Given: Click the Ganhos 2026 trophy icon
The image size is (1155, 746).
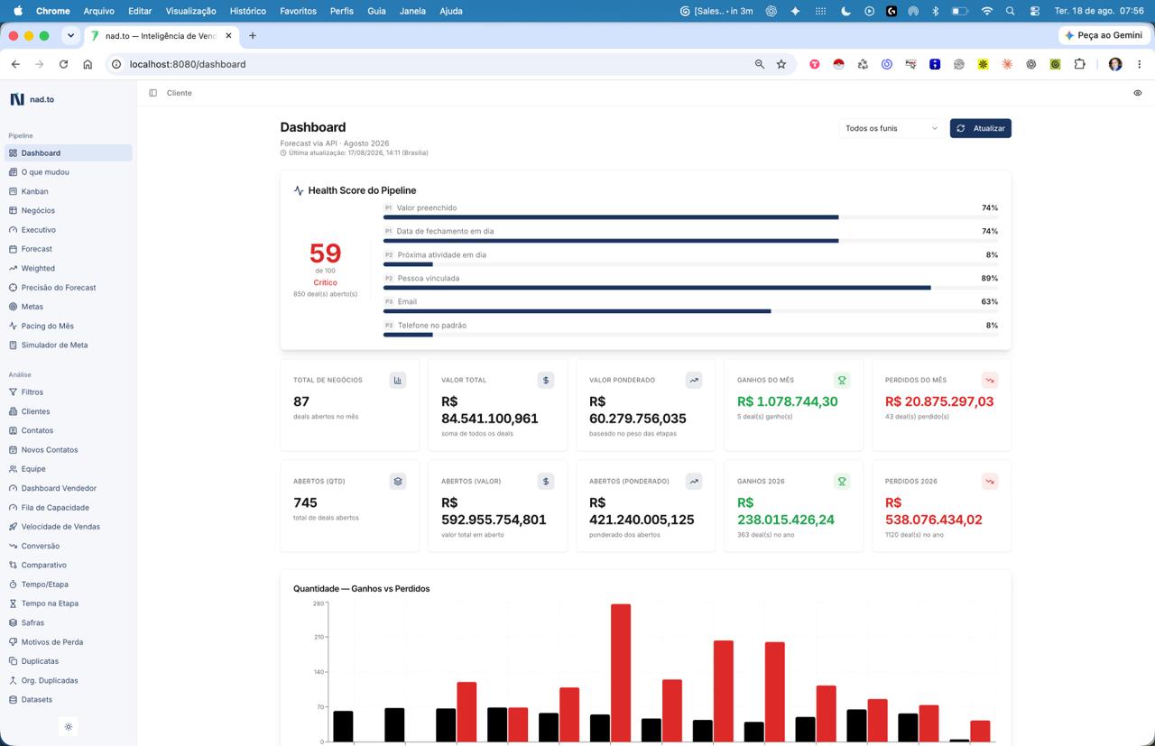Looking at the screenshot, I should coord(842,482).
